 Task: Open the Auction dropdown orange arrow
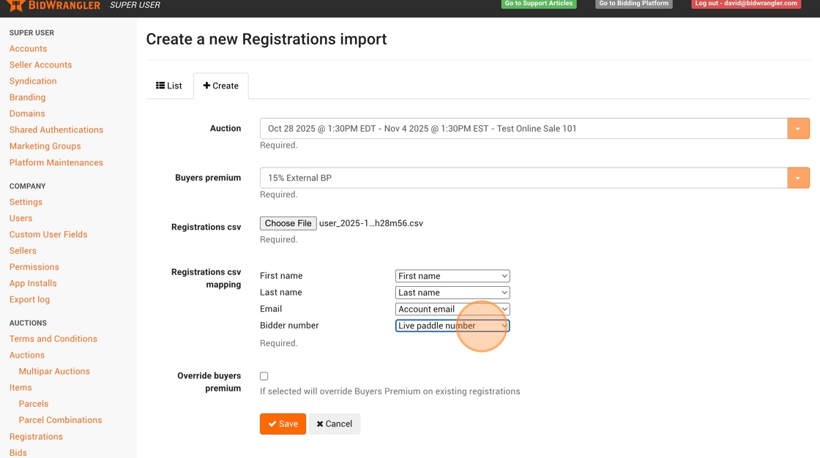coord(798,129)
